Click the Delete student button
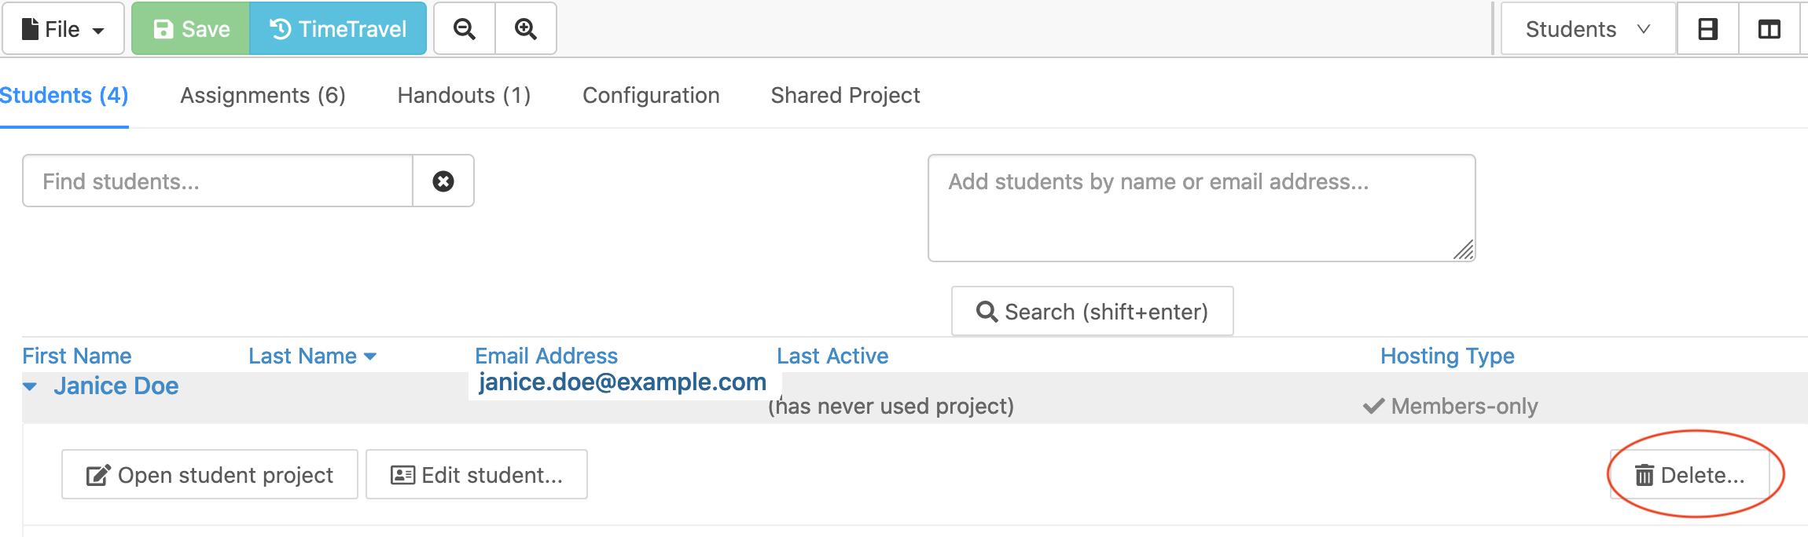Viewport: 1808px width, 537px height. (x=1690, y=475)
